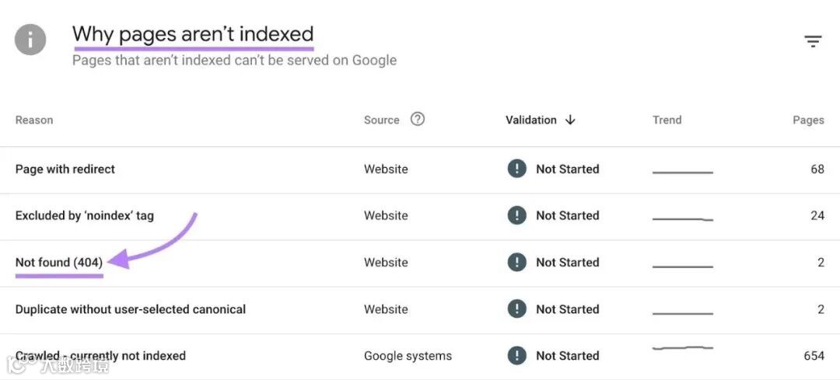
Task: Click status icon in noindex tag row
Action: tap(516, 215)
